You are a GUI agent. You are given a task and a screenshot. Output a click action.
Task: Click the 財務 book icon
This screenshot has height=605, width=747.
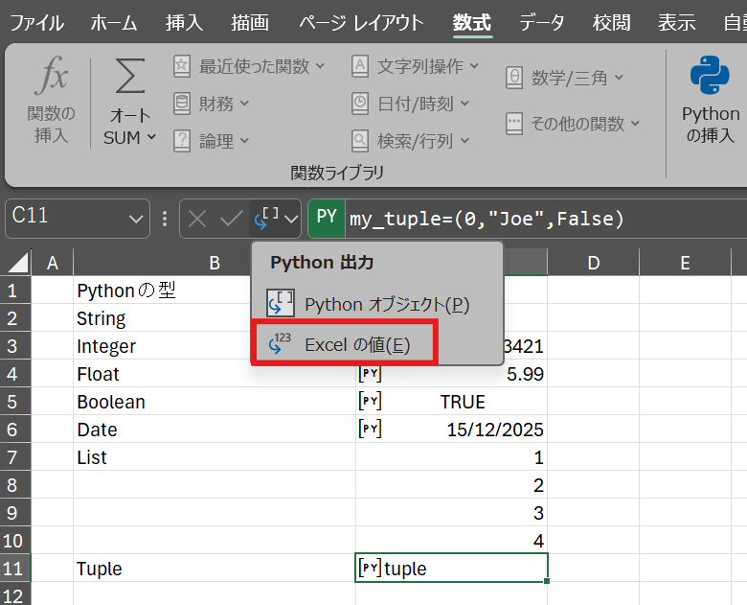[182, 104]
